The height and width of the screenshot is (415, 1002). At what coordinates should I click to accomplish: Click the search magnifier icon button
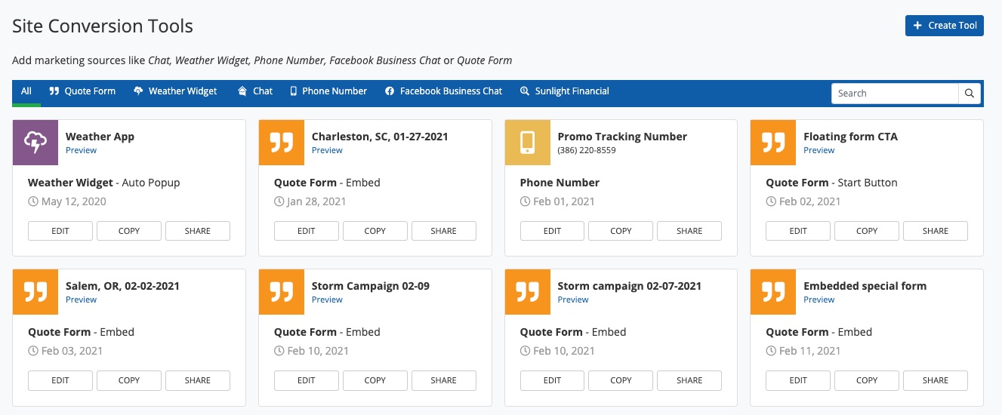click(x=970, y=94)
